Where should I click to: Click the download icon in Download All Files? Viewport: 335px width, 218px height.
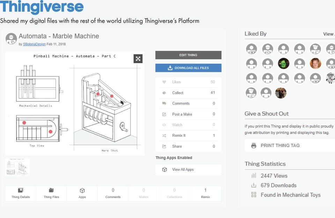pyautogui.click(x=170, y=68)
